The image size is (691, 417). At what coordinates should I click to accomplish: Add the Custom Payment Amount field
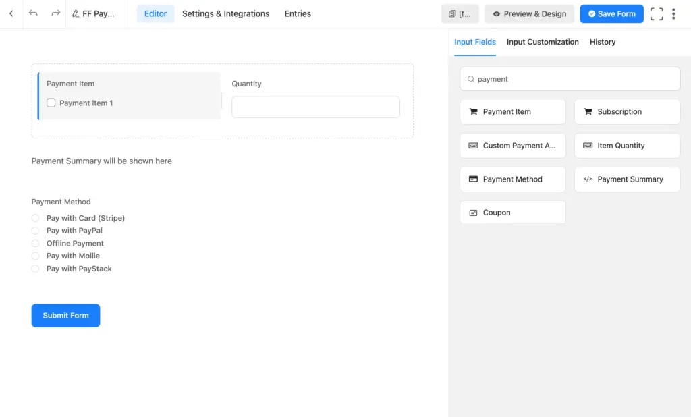coord(513,146)
